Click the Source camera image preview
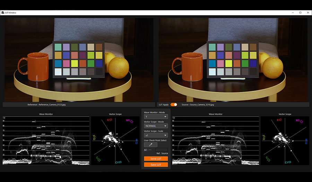 coord(233,60)
